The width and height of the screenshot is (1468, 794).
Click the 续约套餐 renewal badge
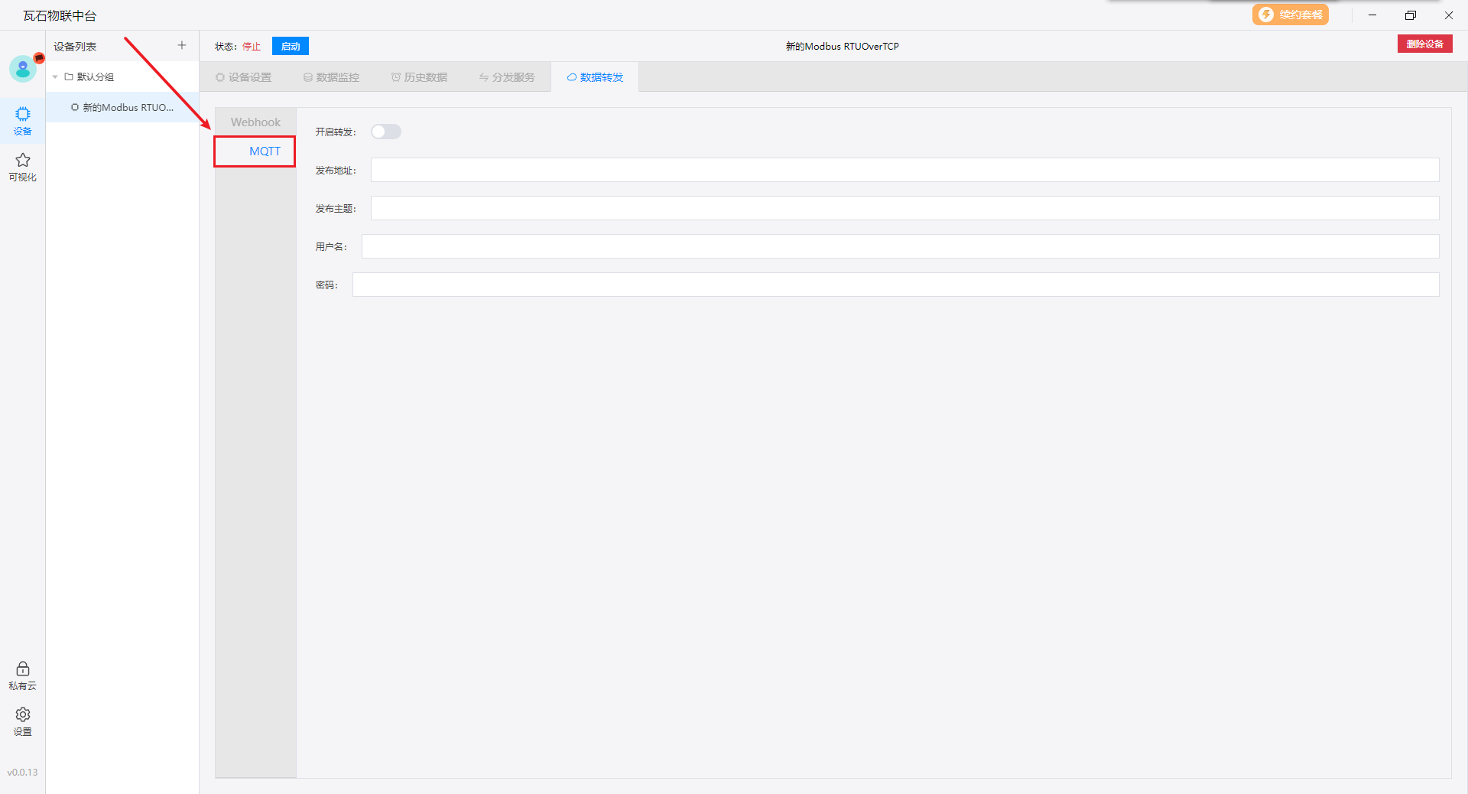click(x=1290, y=15)
